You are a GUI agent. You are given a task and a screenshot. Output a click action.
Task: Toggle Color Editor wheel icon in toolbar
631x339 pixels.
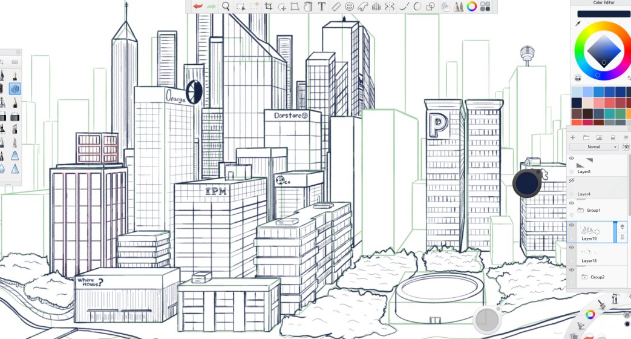click(472, 7)
